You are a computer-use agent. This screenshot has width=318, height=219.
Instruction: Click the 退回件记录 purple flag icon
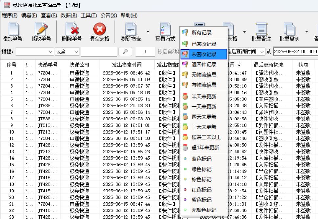(x=185, y=64)
